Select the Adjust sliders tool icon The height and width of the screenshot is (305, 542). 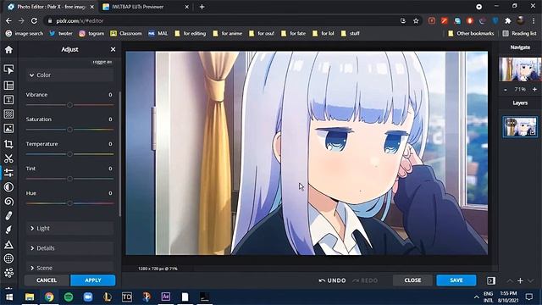tap(8, 172)
